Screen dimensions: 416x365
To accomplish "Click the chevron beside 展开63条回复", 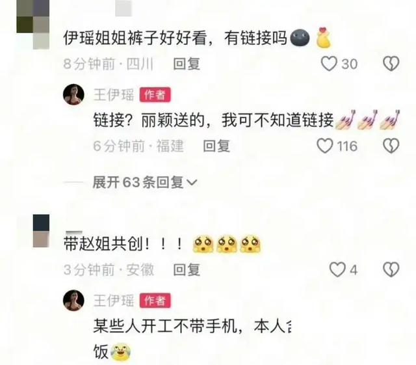I will point(192,183).
